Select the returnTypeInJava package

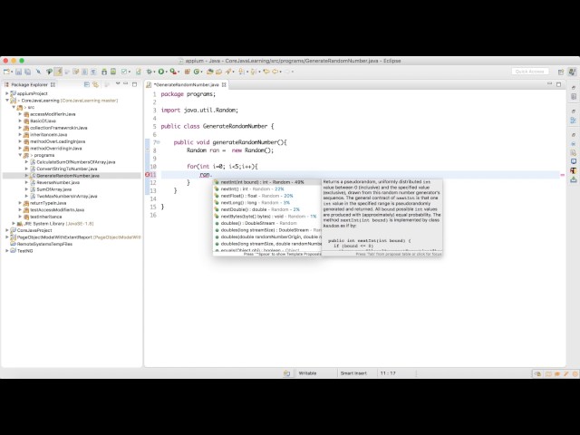[48, 203]
